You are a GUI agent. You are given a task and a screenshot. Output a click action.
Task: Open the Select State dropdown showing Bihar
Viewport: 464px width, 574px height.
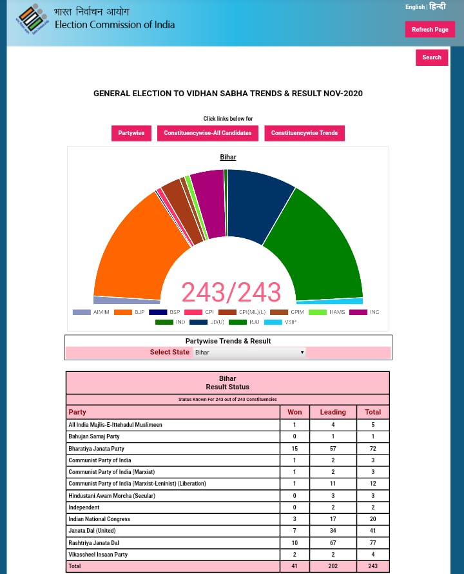tap(249, 352)
